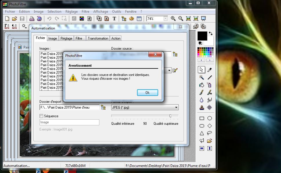This screenshot has height=173, width=281.
Task: Choose the rhombus selection shape
Action: click(209, 126)
